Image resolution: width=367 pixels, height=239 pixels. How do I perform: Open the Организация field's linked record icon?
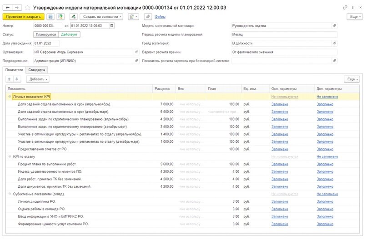point(137,52)
